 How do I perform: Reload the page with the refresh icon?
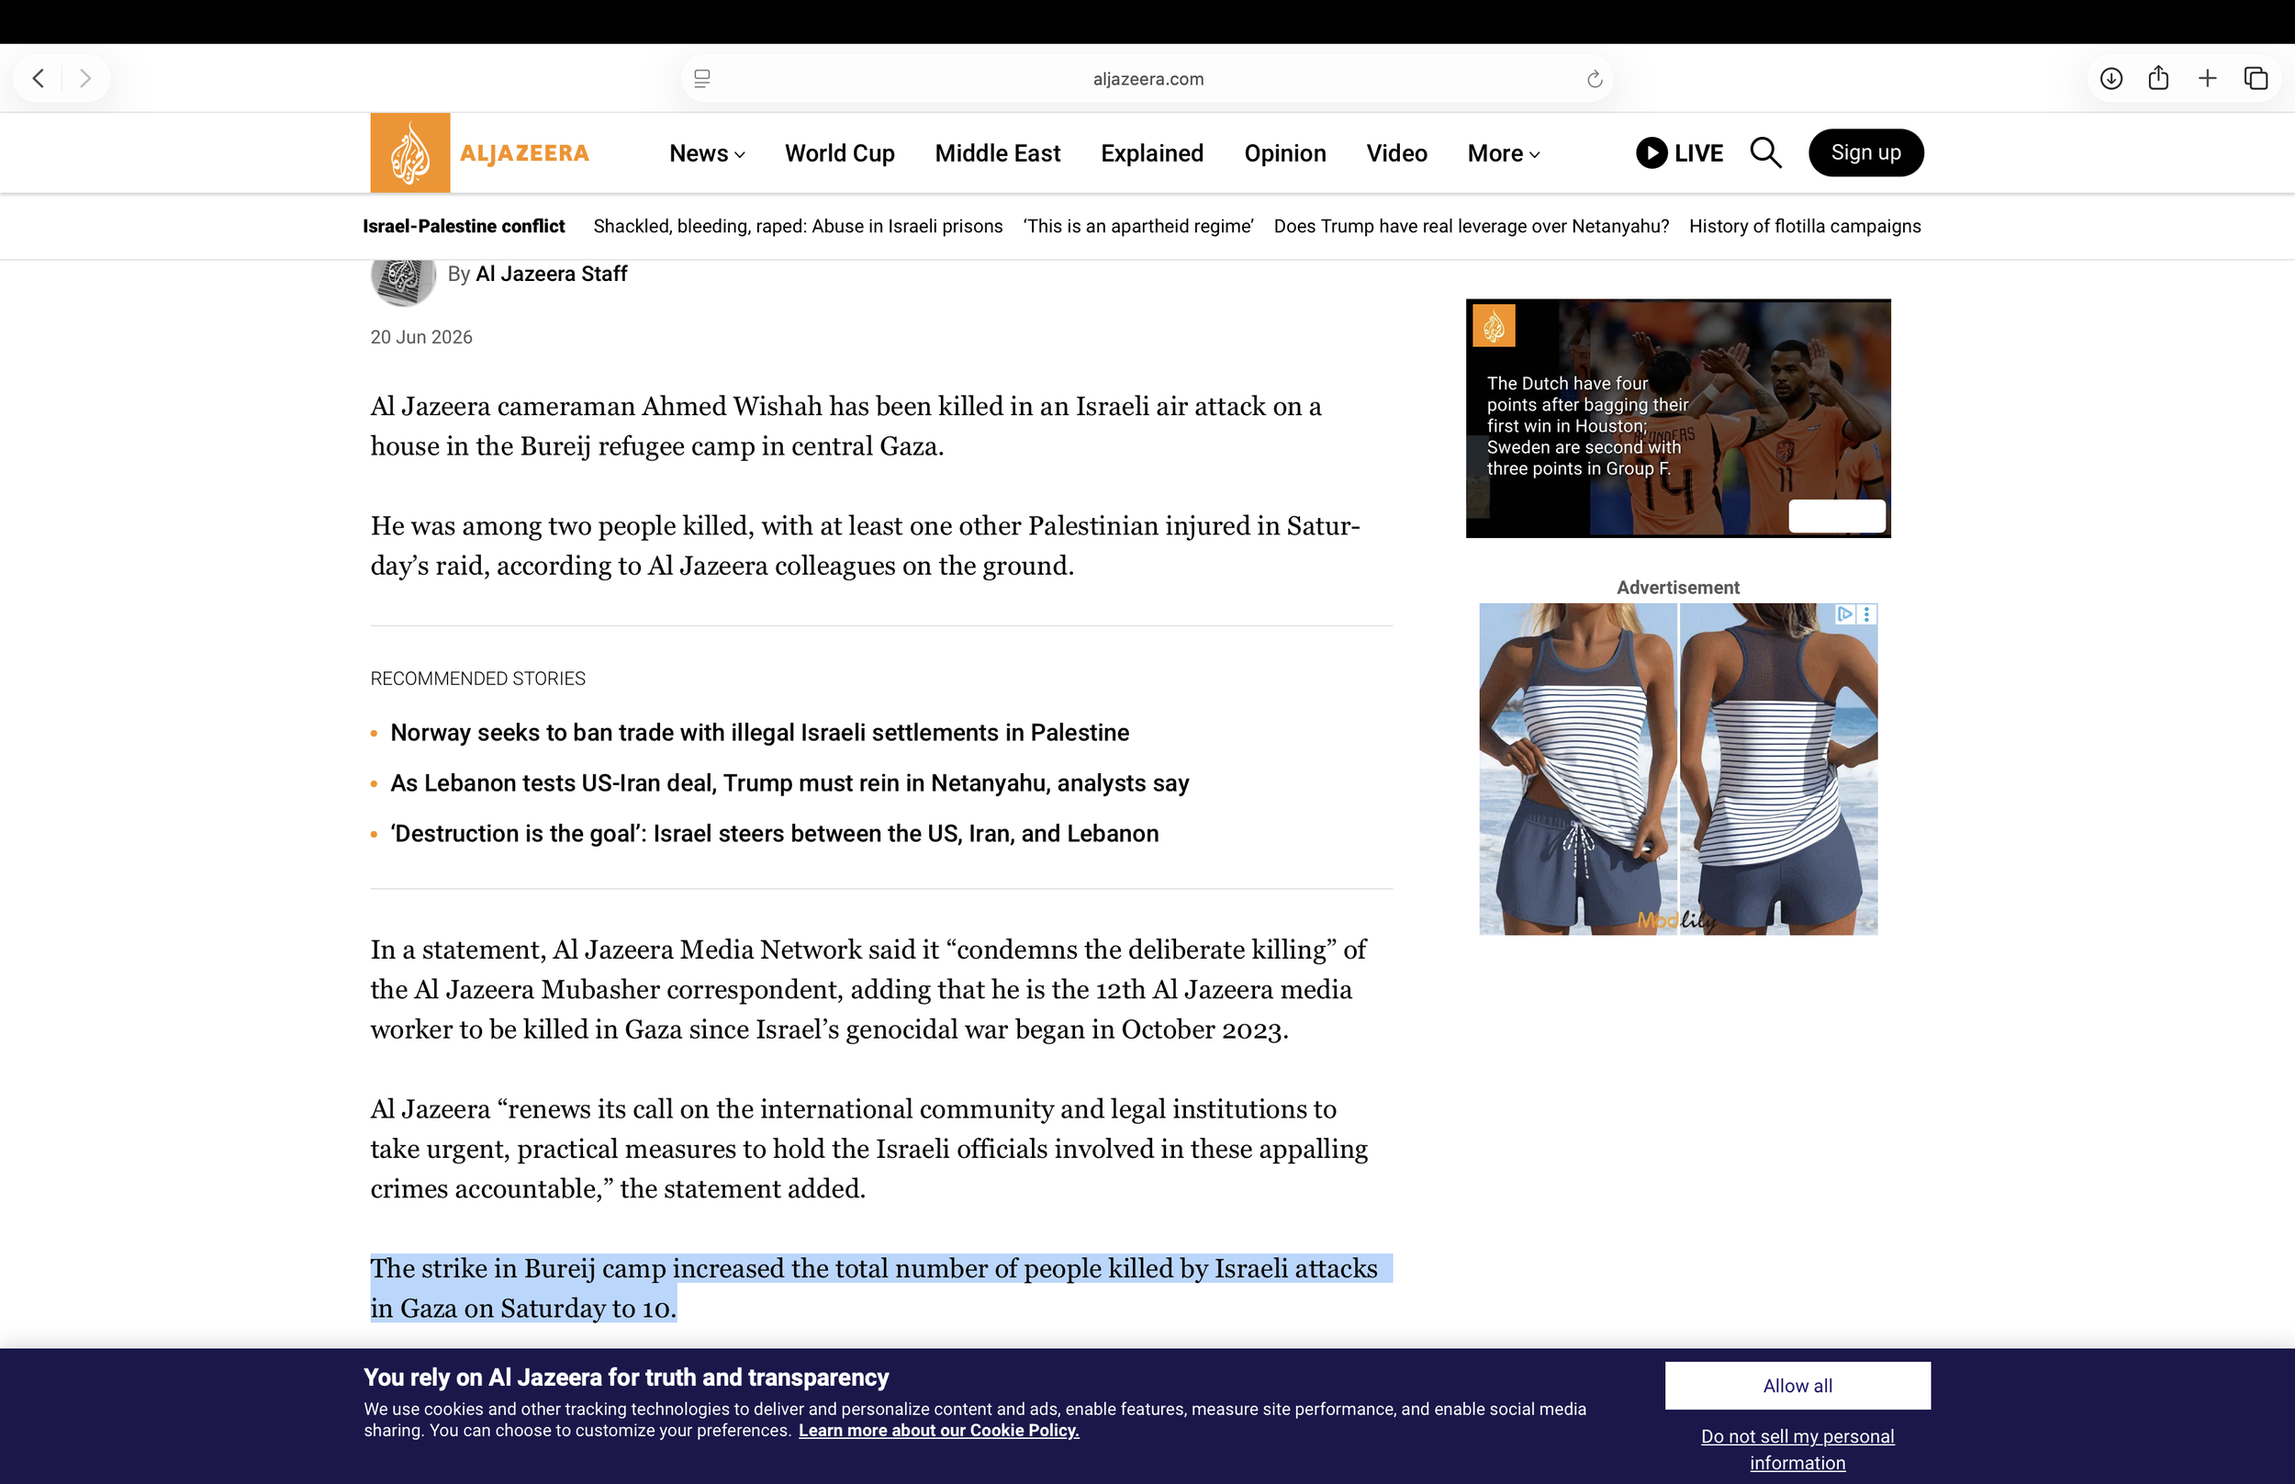(x=1595, y=79)
